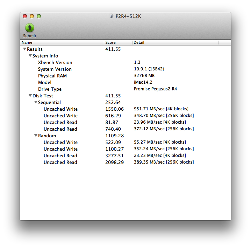Click the 23.23 MB/sec [4K blocks] detail
The width and height of the screenshot is (251, 248).
coord(160,156)
